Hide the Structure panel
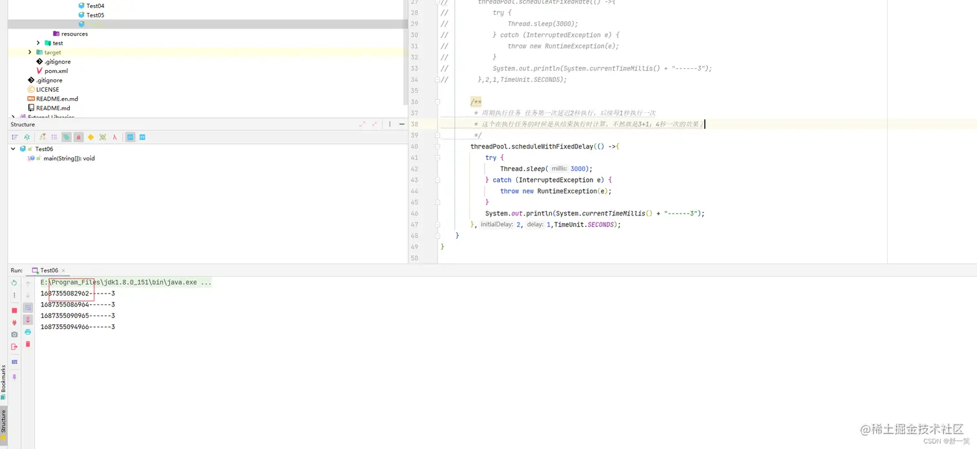 tap(401, 125)
